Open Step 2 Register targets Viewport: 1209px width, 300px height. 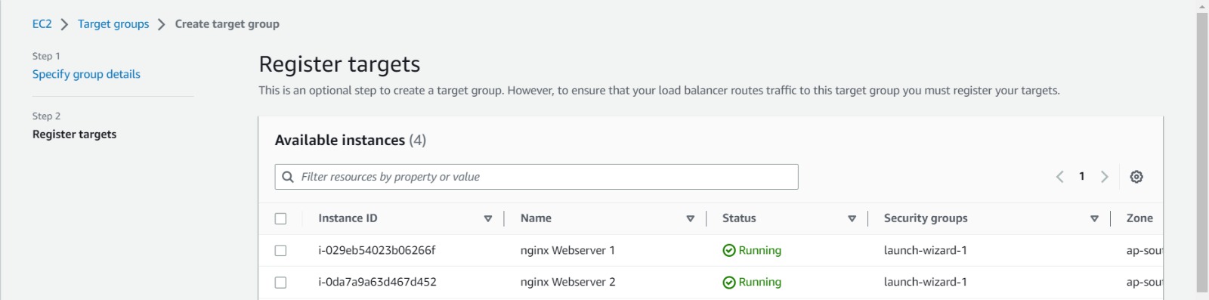pyautogui.click(x=74, y=135)
